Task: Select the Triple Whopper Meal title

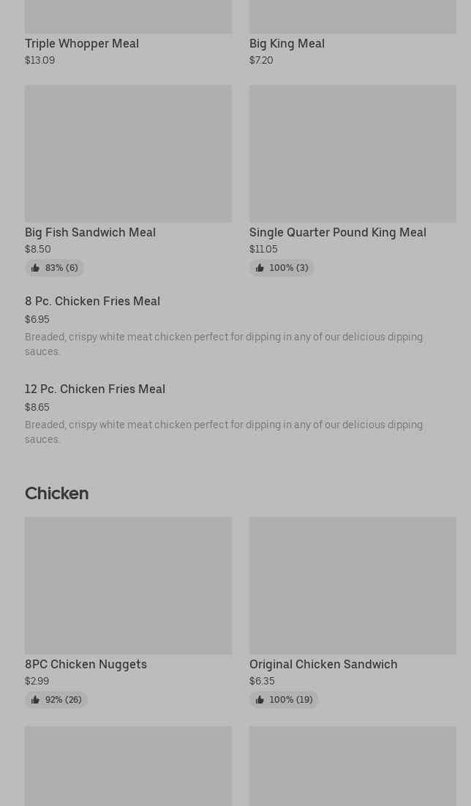Action: click(x=82, y=44)
